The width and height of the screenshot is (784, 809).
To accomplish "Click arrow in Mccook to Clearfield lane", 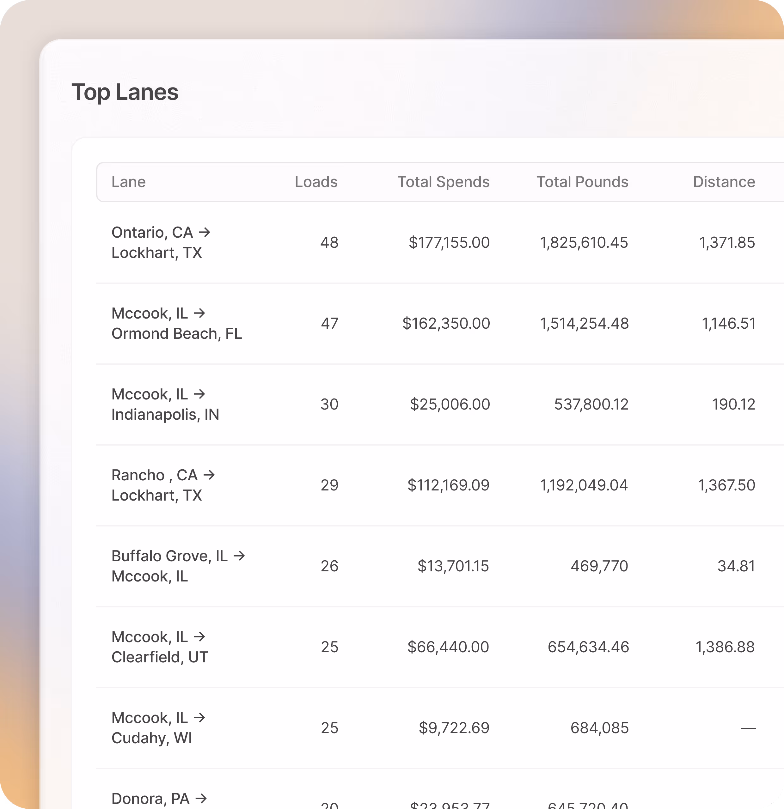I will [x=199, y=637].
